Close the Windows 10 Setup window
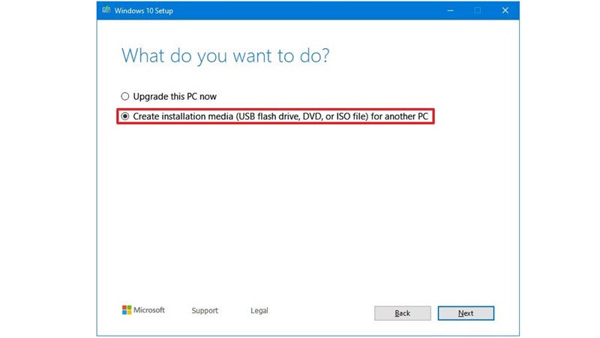Image resolution: width=600 pixels, height=338 pixels. (505, 11)
